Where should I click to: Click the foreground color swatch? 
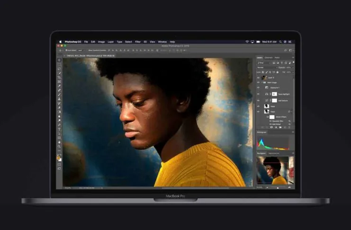tap(58, 158)
